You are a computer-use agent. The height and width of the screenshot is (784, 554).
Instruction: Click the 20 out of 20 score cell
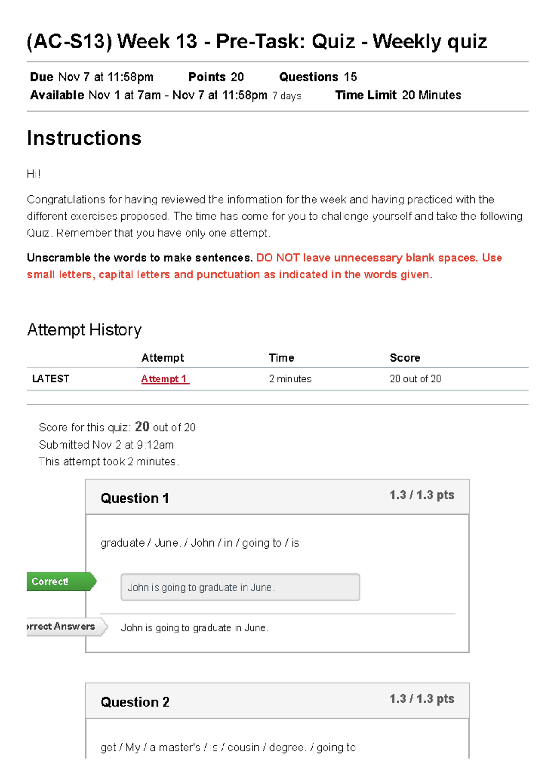pos(415,379)
